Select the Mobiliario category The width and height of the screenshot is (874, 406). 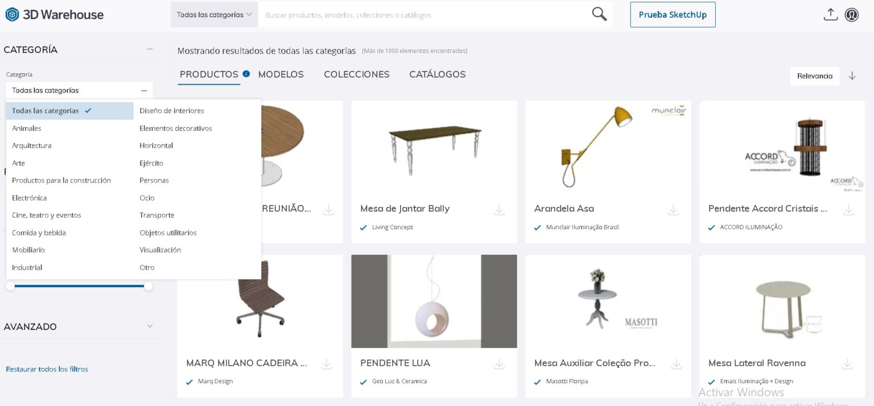[30, 250]
